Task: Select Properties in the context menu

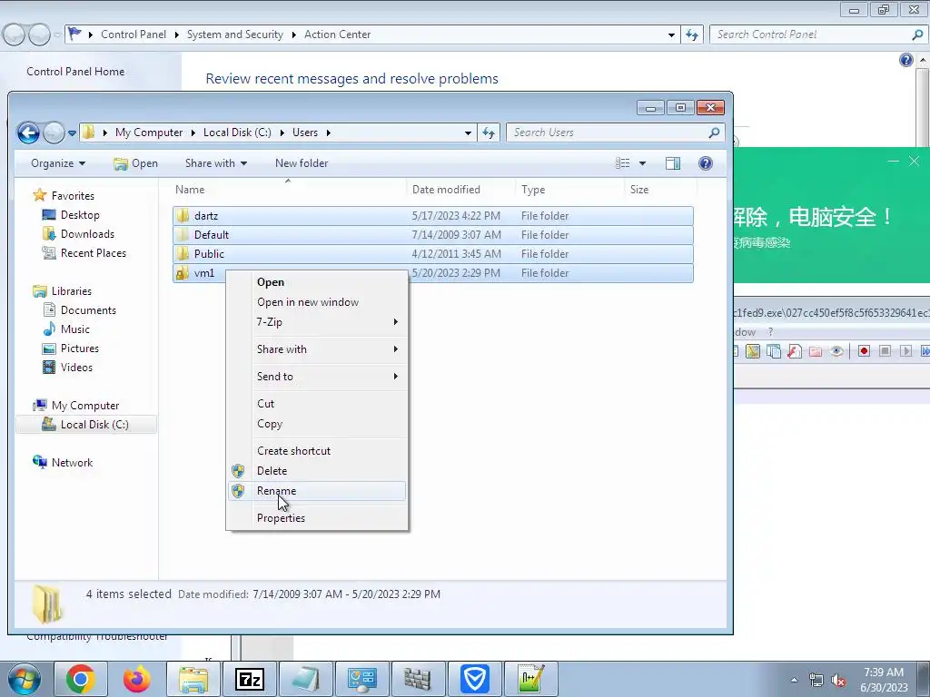Action: (x=317, y=518)
